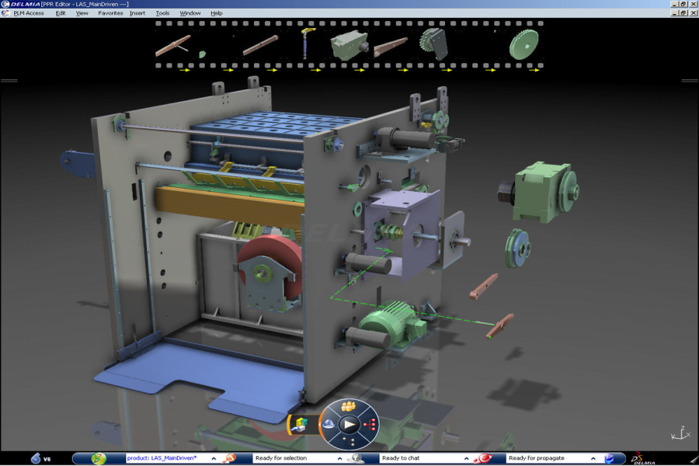Open the Favorites menu
The height and width of the screenshot is (466, 699).
(110, 13)
